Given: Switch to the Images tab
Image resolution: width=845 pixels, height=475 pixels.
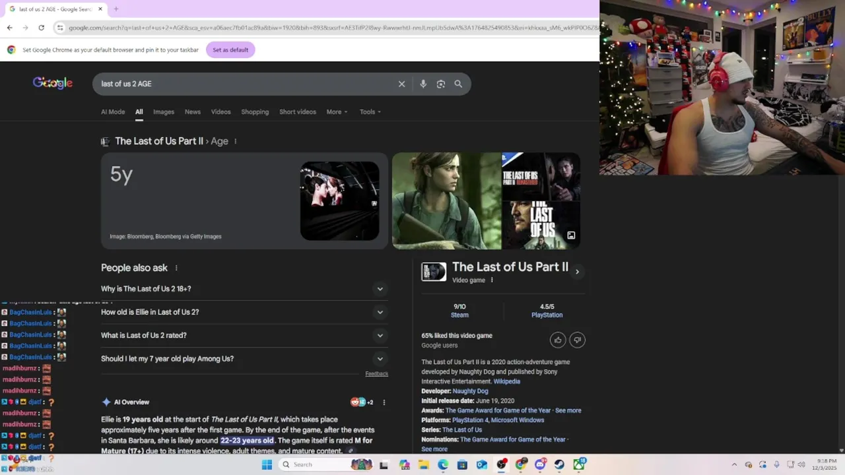Looking at the screenshot, I should click(164, 111).
